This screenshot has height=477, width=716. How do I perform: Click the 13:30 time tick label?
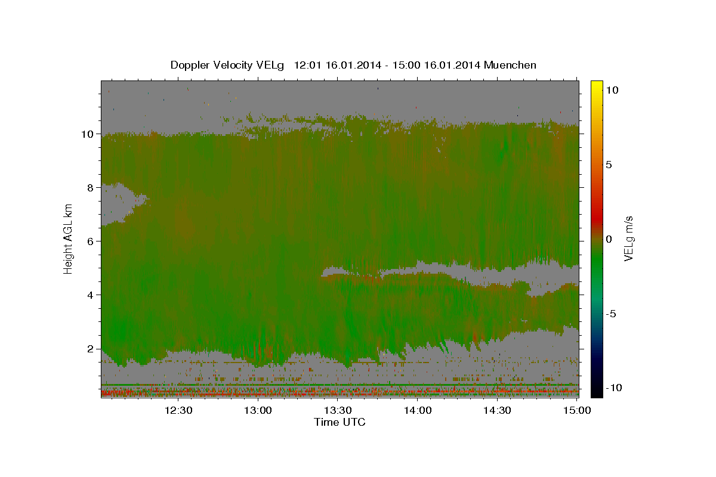click(338, 410)
